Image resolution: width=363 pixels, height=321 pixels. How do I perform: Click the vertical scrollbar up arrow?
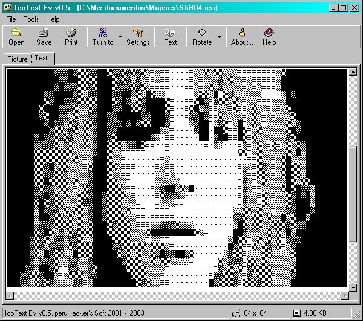click(x=353, y=72)
